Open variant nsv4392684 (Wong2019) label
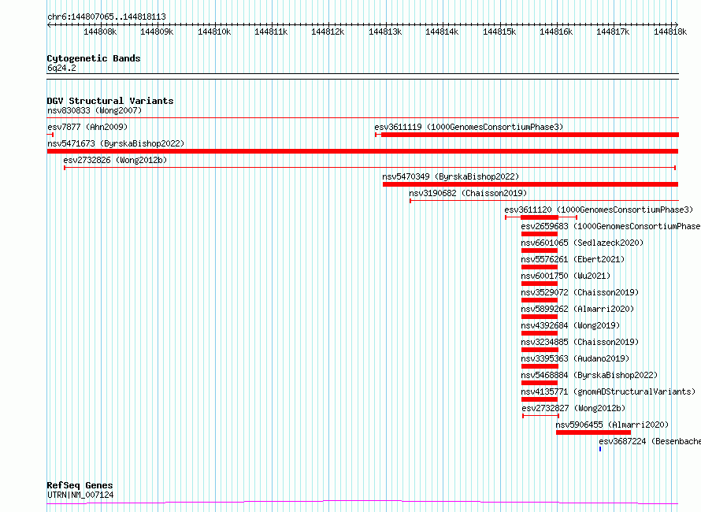Viewport: 701px width, 512px height. (570, 325)
